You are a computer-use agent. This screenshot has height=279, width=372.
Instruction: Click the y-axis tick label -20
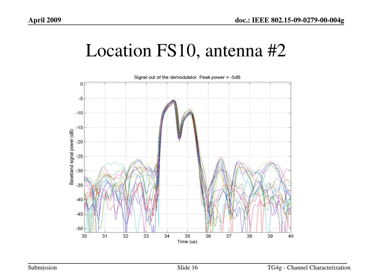coord(80,142)
